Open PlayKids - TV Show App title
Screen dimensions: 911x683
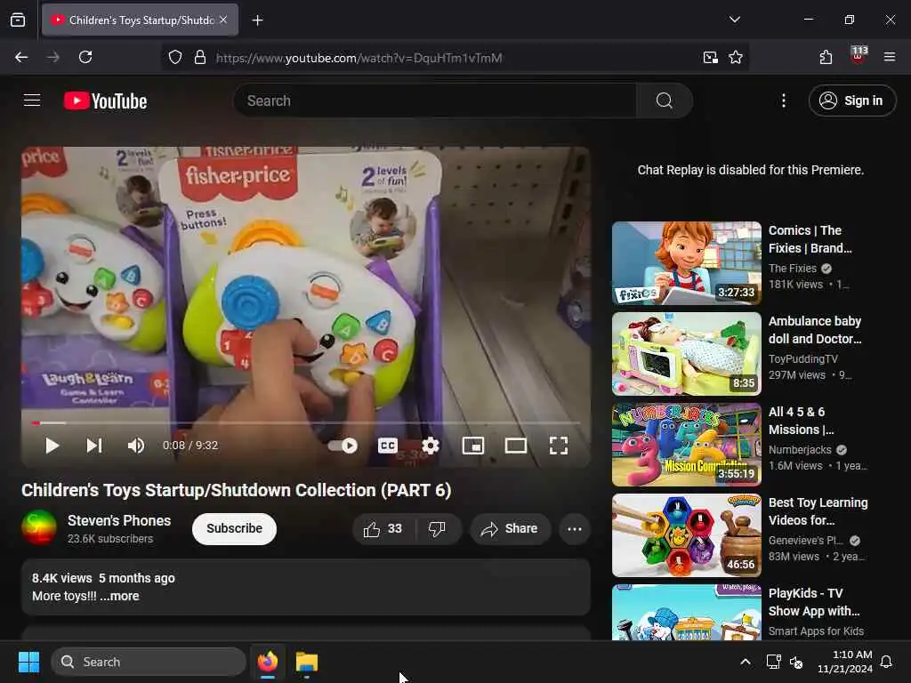tap(814, 602)
